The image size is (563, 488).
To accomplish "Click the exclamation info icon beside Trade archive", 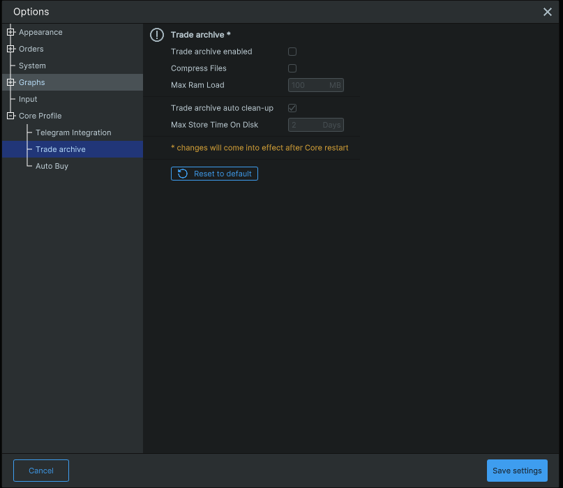I will tap(157, 35).
